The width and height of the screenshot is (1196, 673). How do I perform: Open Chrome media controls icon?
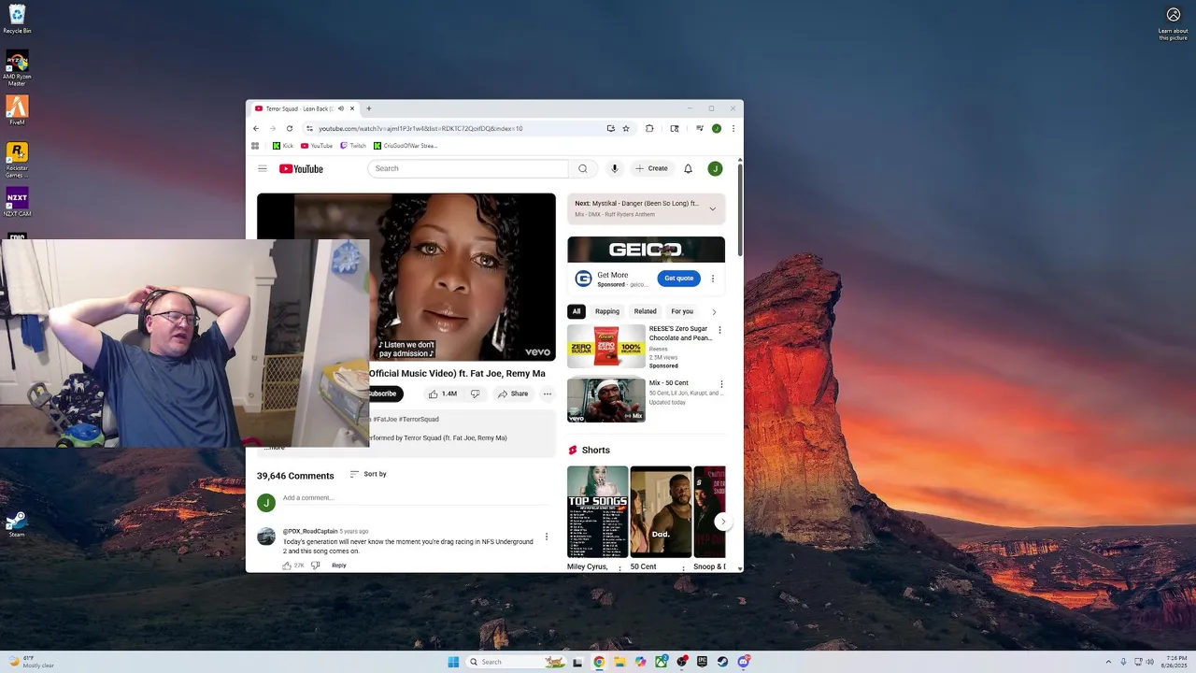[699, 129]
